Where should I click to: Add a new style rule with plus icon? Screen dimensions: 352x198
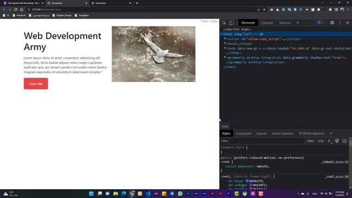tap(329, 141)
